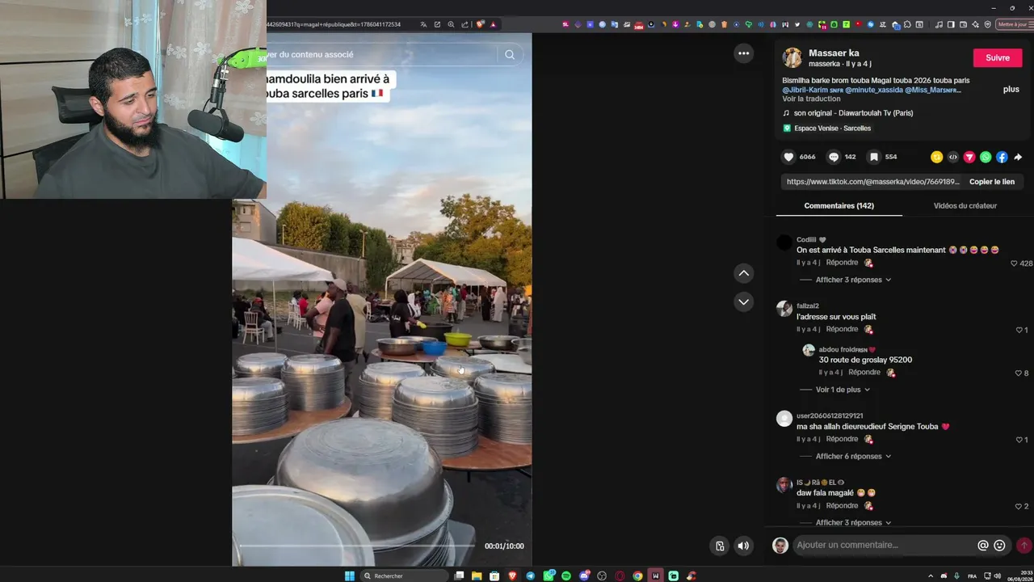Click the search magnifier in video search bar
The height and width of the screenshot is (582, 1034).
pyautogui.click(x=509, y=55)
